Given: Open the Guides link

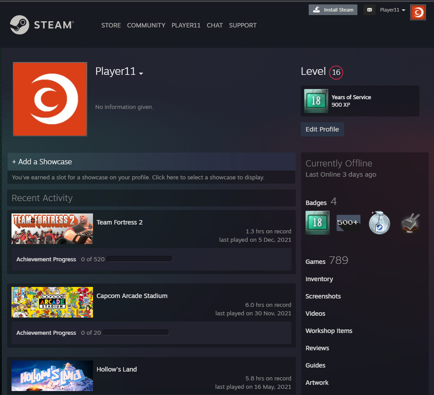Looking at the screenshot, I should (315, 365).
